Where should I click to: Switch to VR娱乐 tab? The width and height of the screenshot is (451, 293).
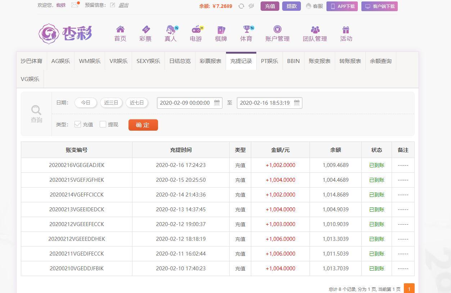coord(118,61)
